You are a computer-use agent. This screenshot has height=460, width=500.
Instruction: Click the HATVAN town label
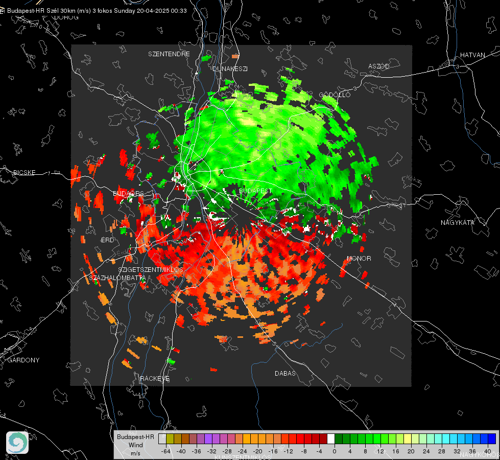(x=472, y=55)
